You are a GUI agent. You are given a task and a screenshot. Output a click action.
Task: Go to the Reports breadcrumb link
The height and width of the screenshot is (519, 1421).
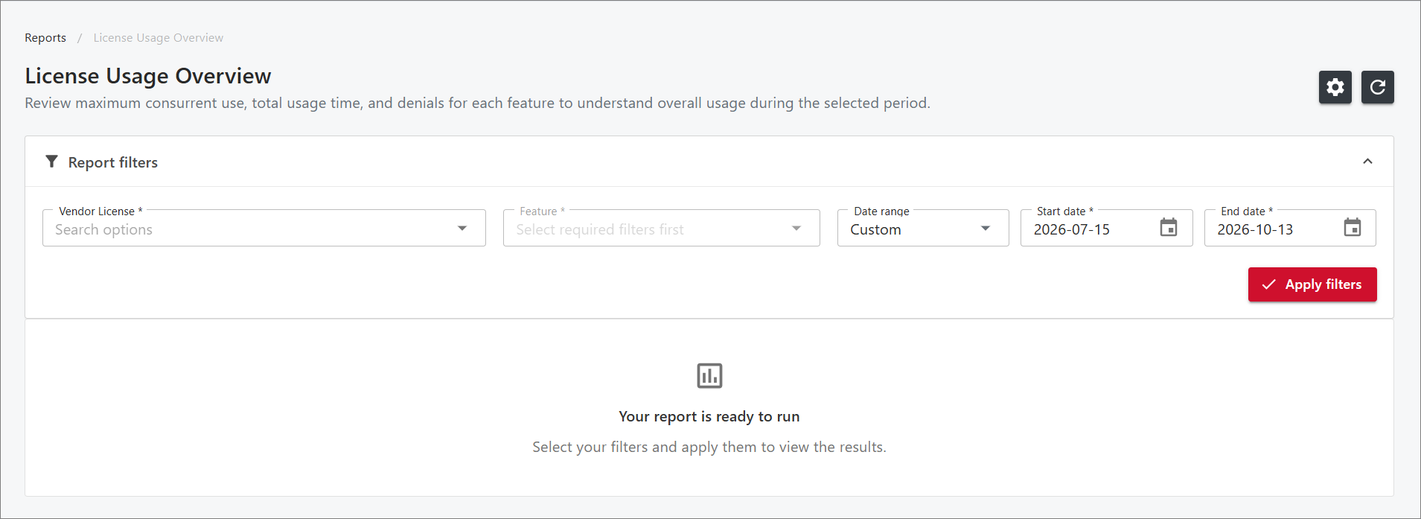45,38
